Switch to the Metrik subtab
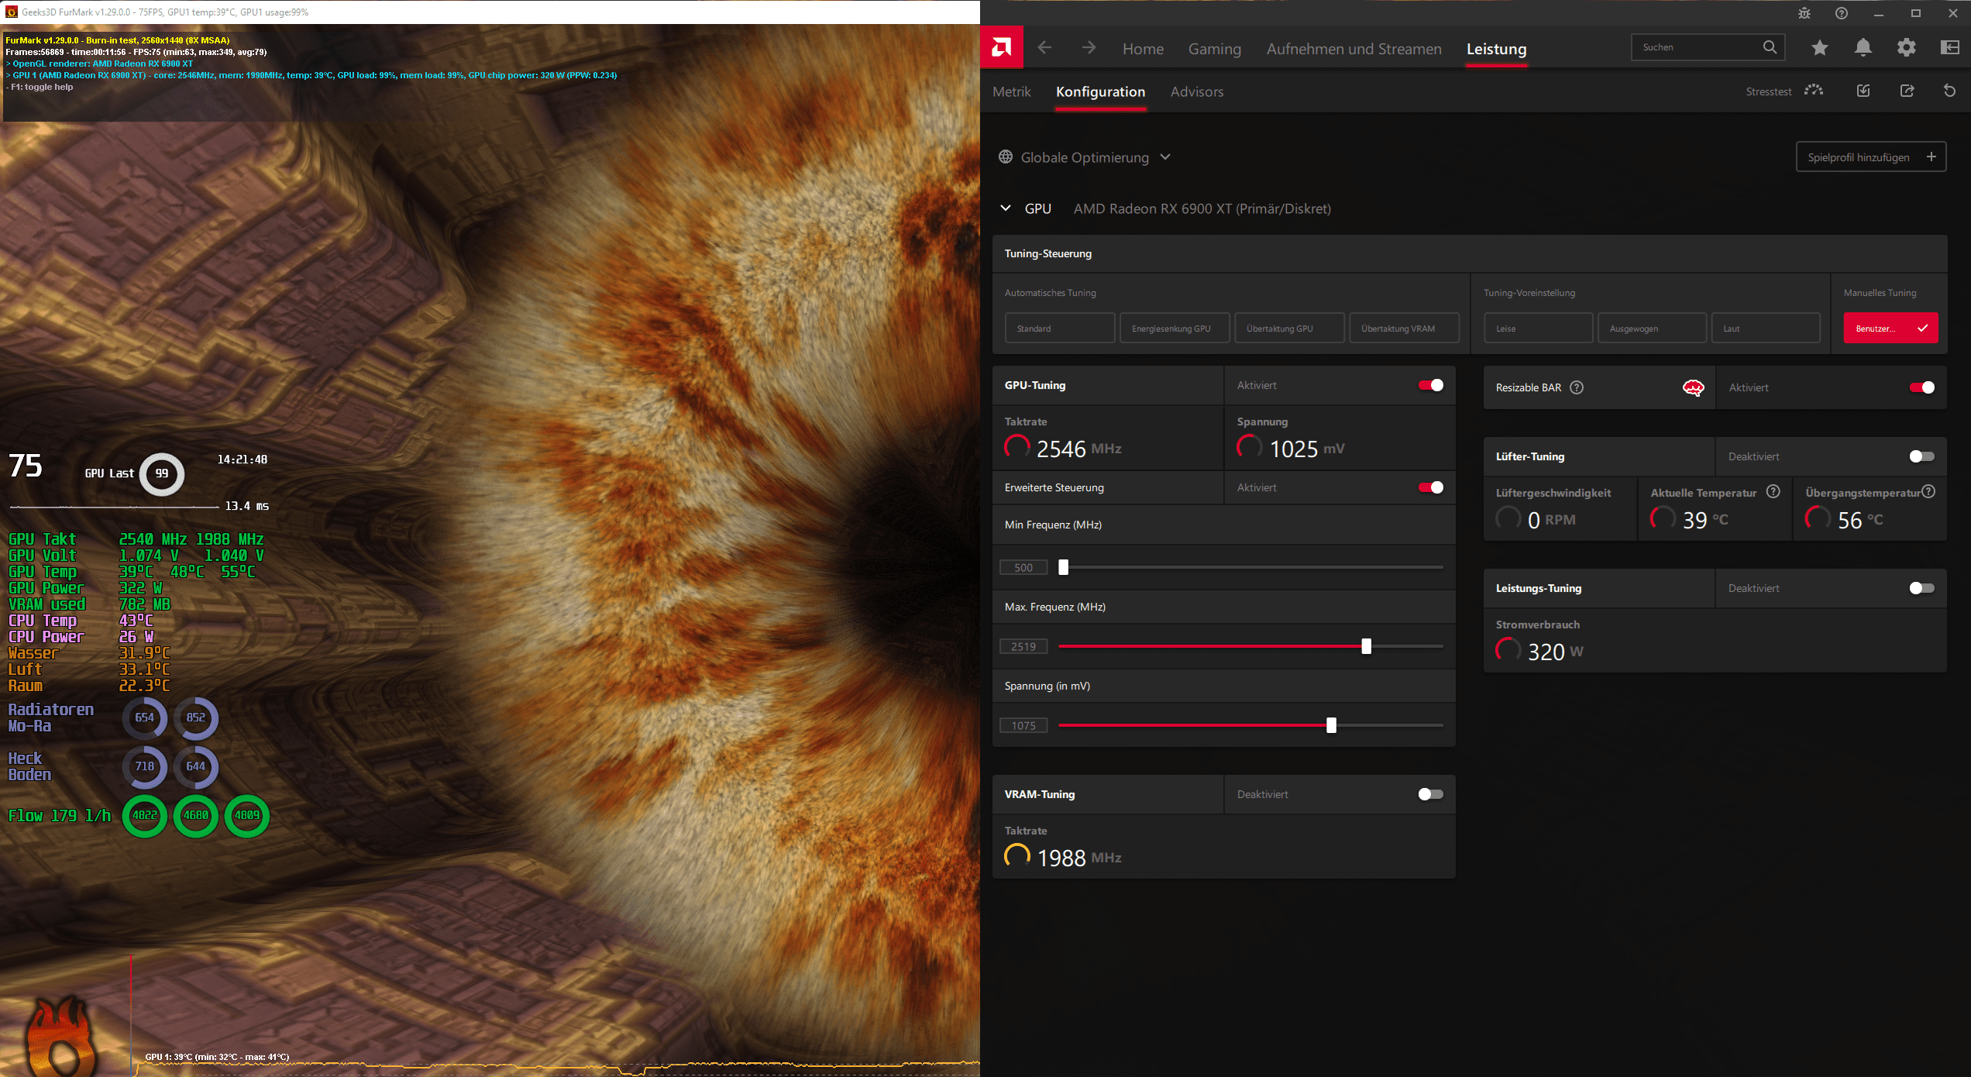Image resolution: width=1971 pixels, height=1077 pixels. point(1012,91)
